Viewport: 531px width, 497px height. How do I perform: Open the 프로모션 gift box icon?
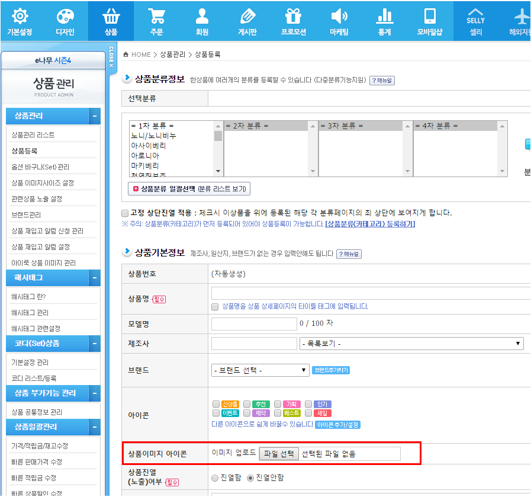click(x=293, y=17)
